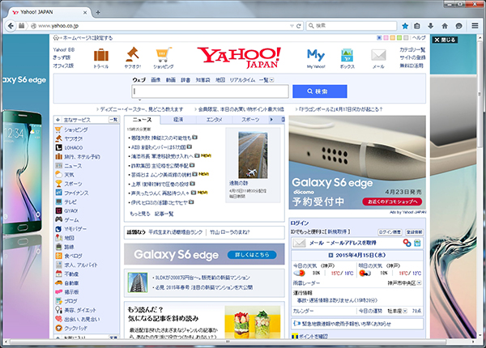This screenshot has width=486, height=348.
Task: Open the Yahoo Box icon
Action: coord(347,55)
